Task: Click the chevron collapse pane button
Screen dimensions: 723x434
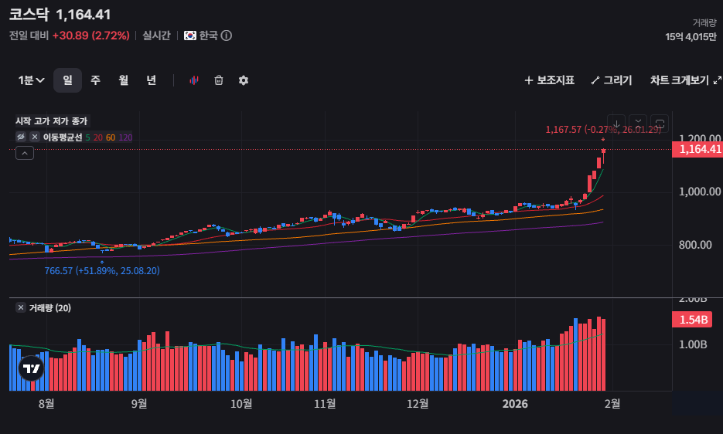Action: (638, 124)
